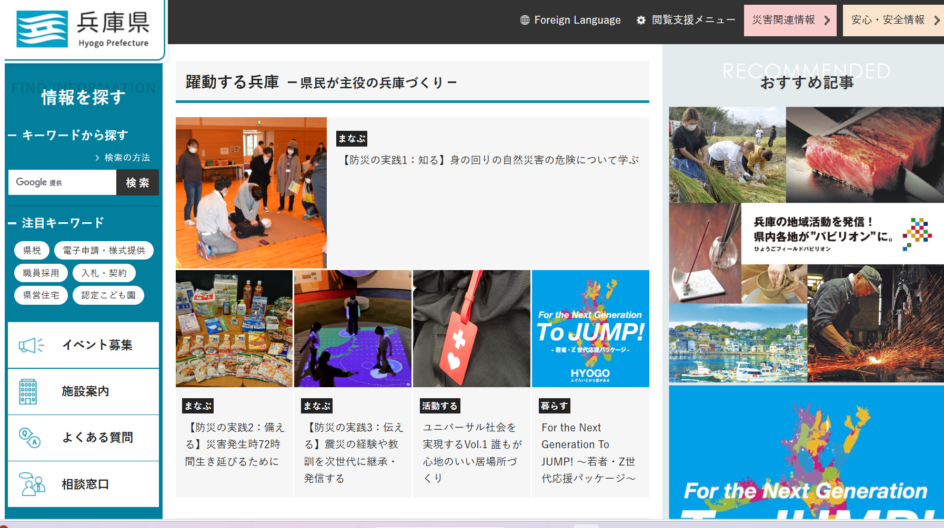Image resolution: width=944 pixels, height=528 pixels.
Task: Select the 電子申請・様式提供 keyword tag
Action: pos(104,251)
